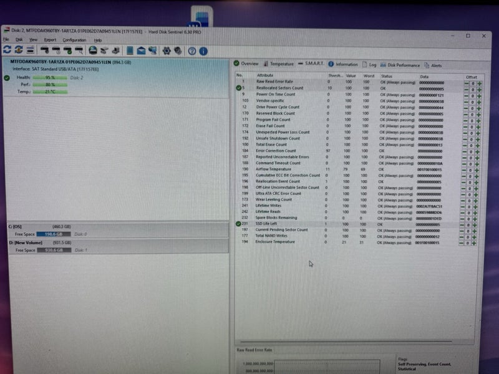Click minus offset button for Raw Read Error Rate
Image resolution: width=499 pixels, height=374 pixels.
[x=467, y=84]
